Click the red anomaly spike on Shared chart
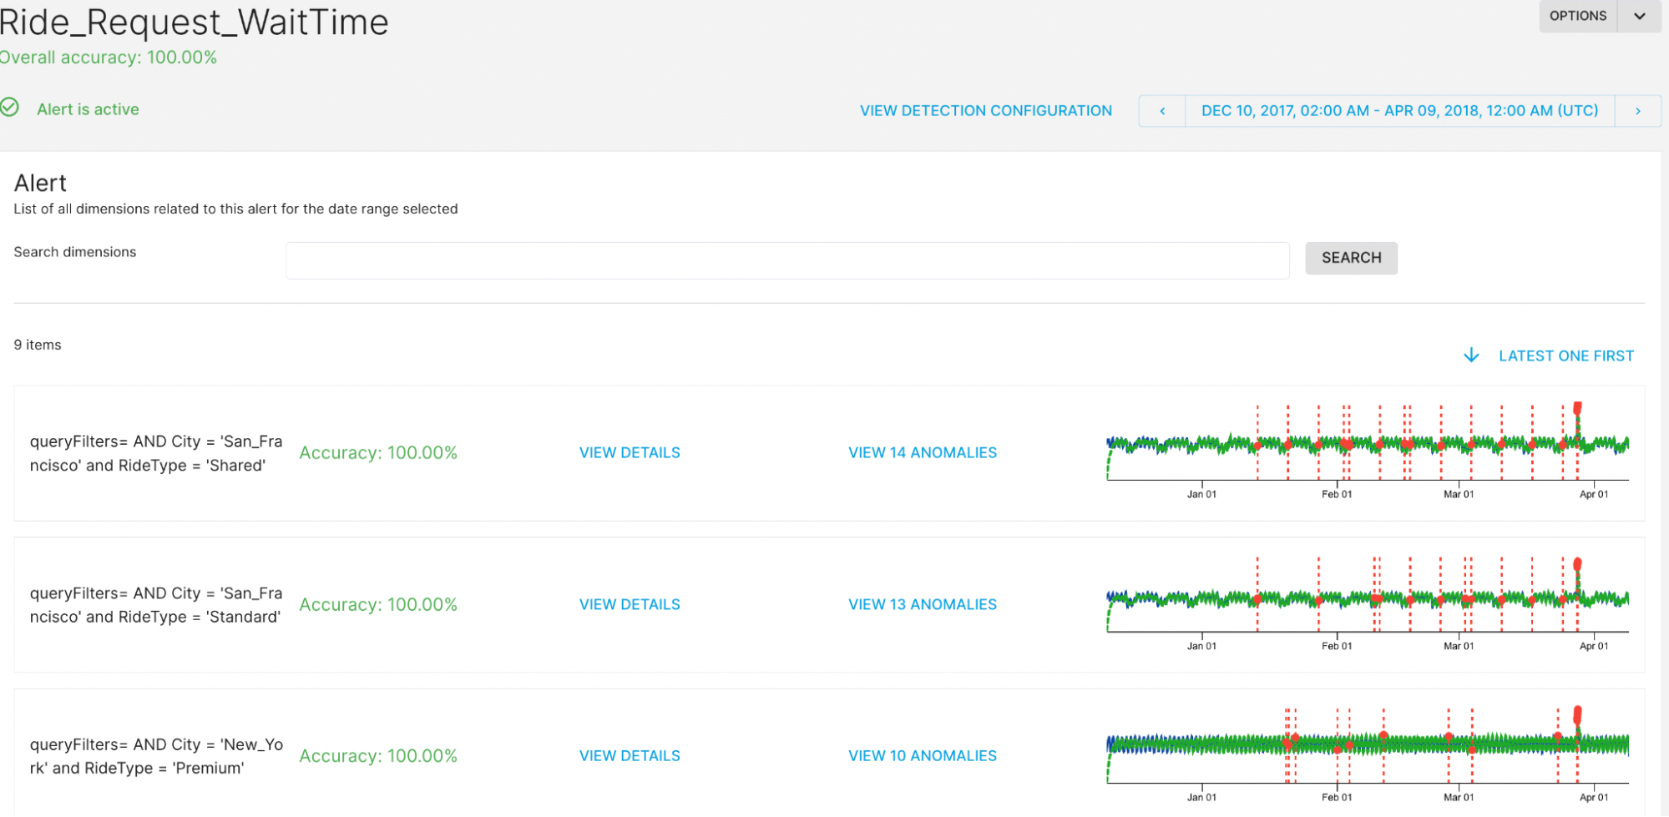Viewport: 1669px width, 817px height. 1576,409
